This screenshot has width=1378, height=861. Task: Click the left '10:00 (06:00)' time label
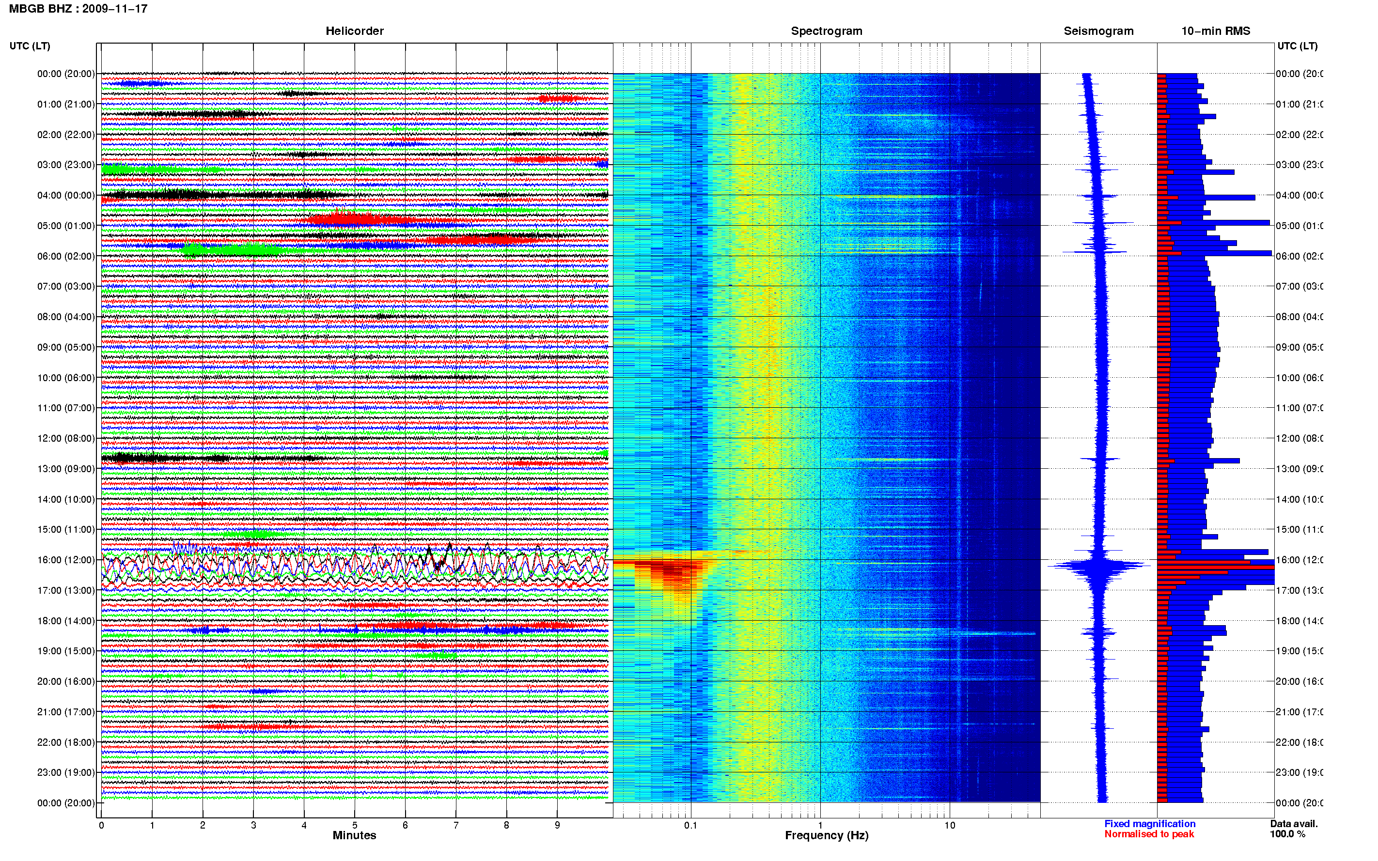point(66,378)
